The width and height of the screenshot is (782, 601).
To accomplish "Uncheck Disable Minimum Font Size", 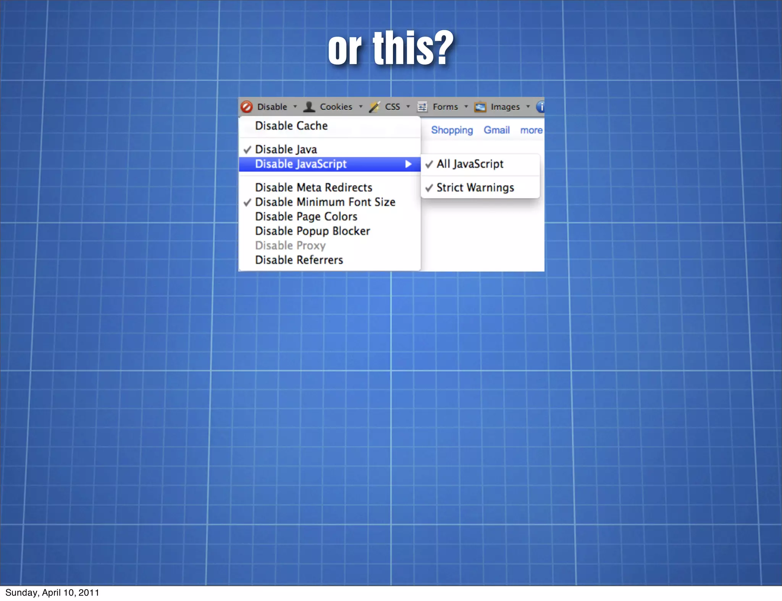I will [x=325, y=202].
